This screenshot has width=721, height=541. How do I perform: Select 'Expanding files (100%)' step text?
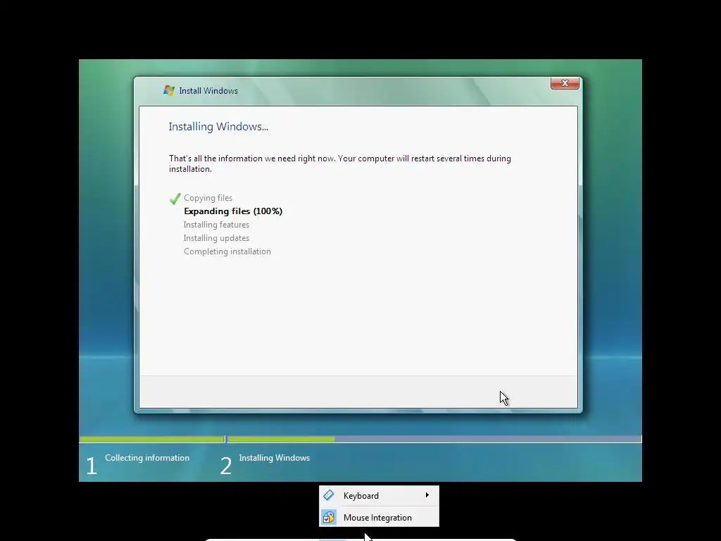click(233, 211)
